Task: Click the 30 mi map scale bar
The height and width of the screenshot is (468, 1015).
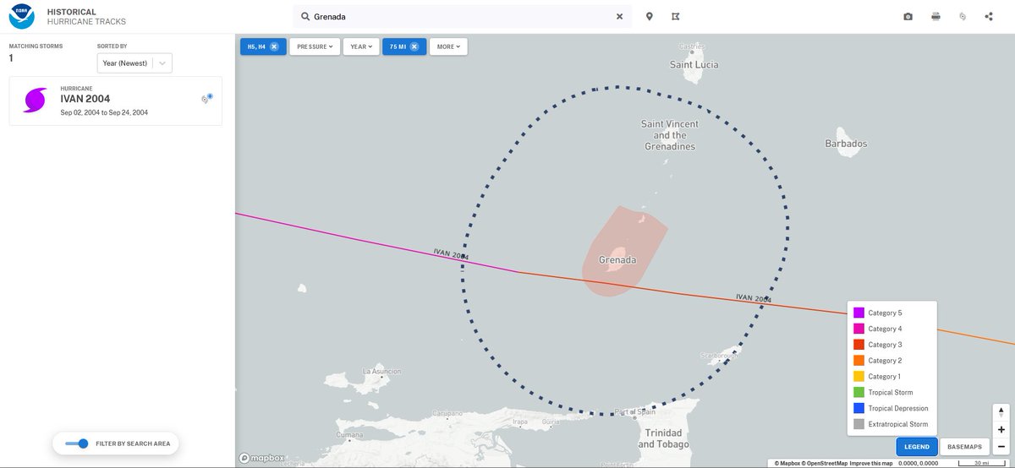Action: point(980,463)
